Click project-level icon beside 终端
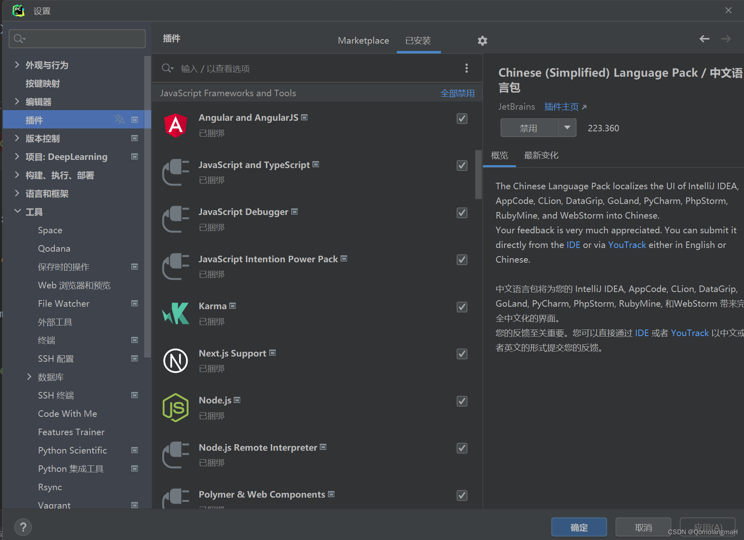 tap(135, 340)
